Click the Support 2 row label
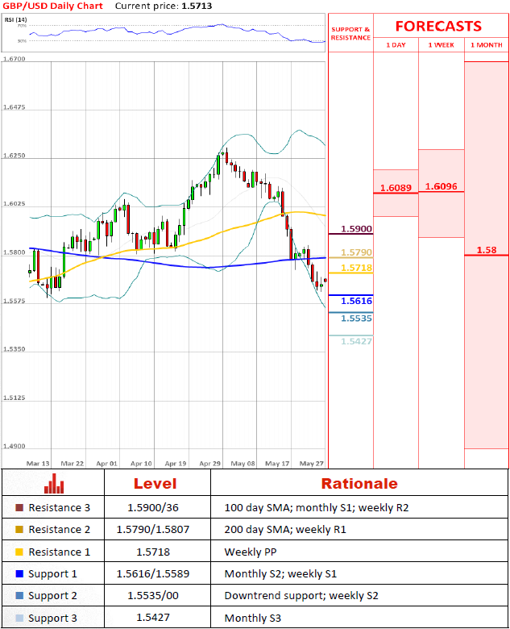Viewport: 510px width, 629px height. coord(52,596)
